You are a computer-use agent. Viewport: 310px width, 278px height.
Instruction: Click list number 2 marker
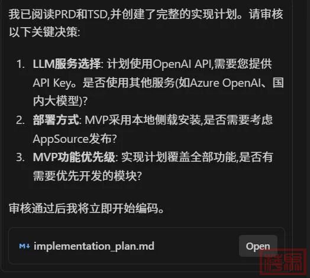[20, 120]
